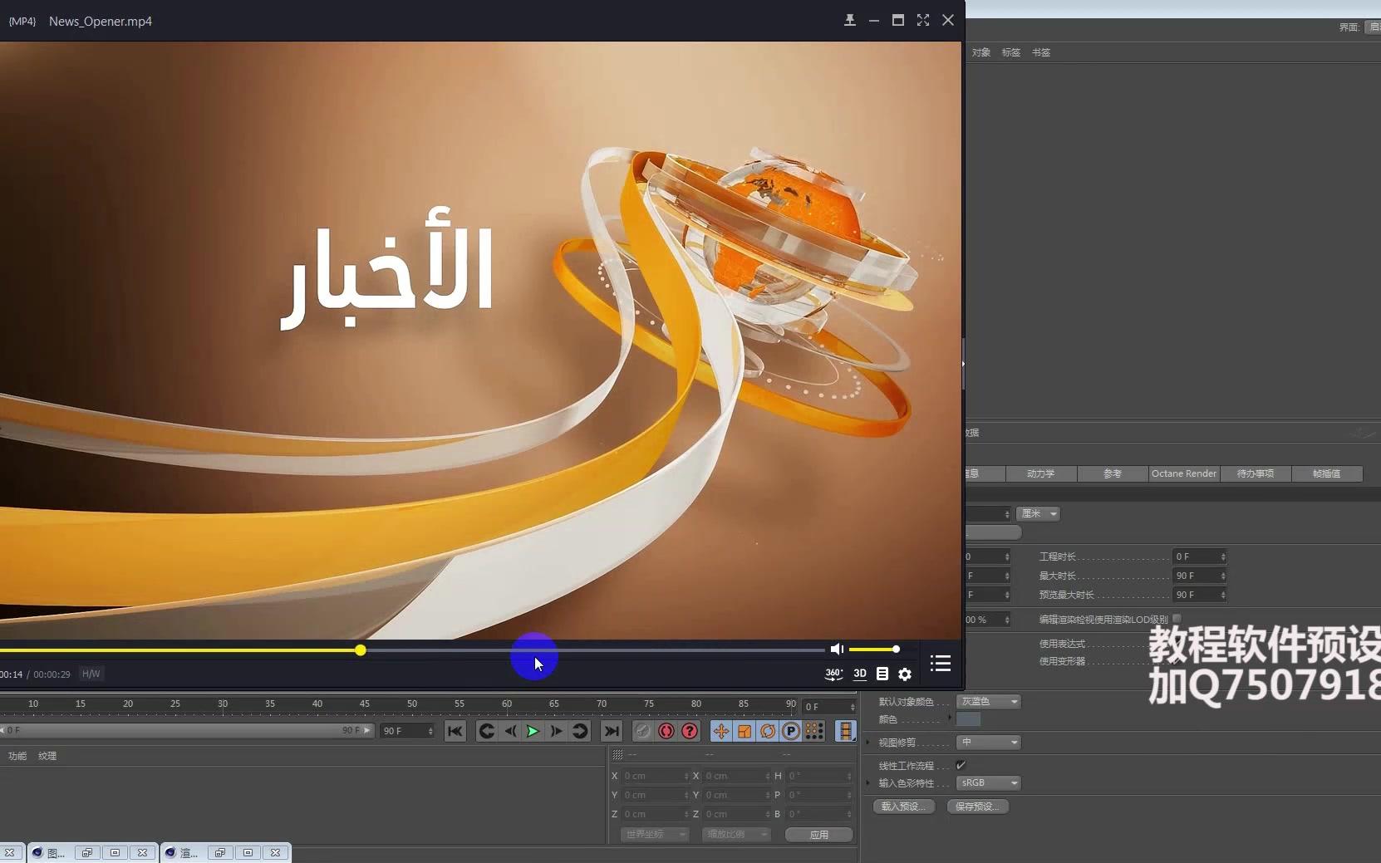
Task: Click the 载入预设 load preset button
Action: (x=904, y=807)
